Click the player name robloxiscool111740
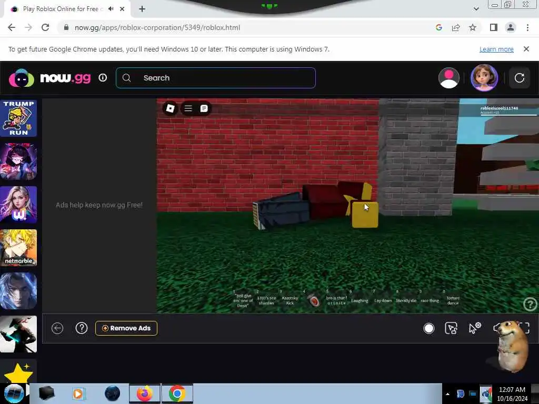 pyautogui.click(x=499, y=108)
